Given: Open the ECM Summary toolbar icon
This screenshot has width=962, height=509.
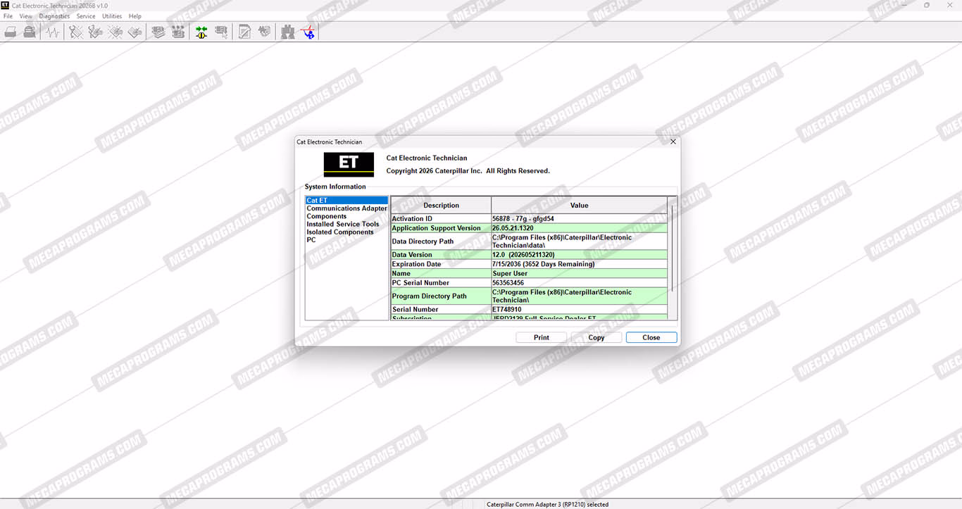Looking at the screenshot, I should pos(158,32).
